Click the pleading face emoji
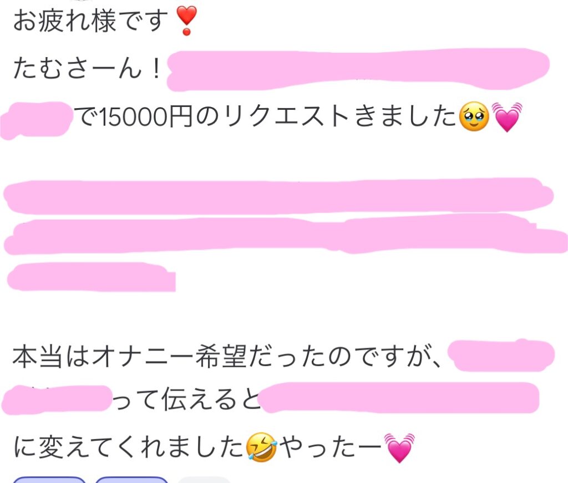568x483 pixels. coord(474,116)
